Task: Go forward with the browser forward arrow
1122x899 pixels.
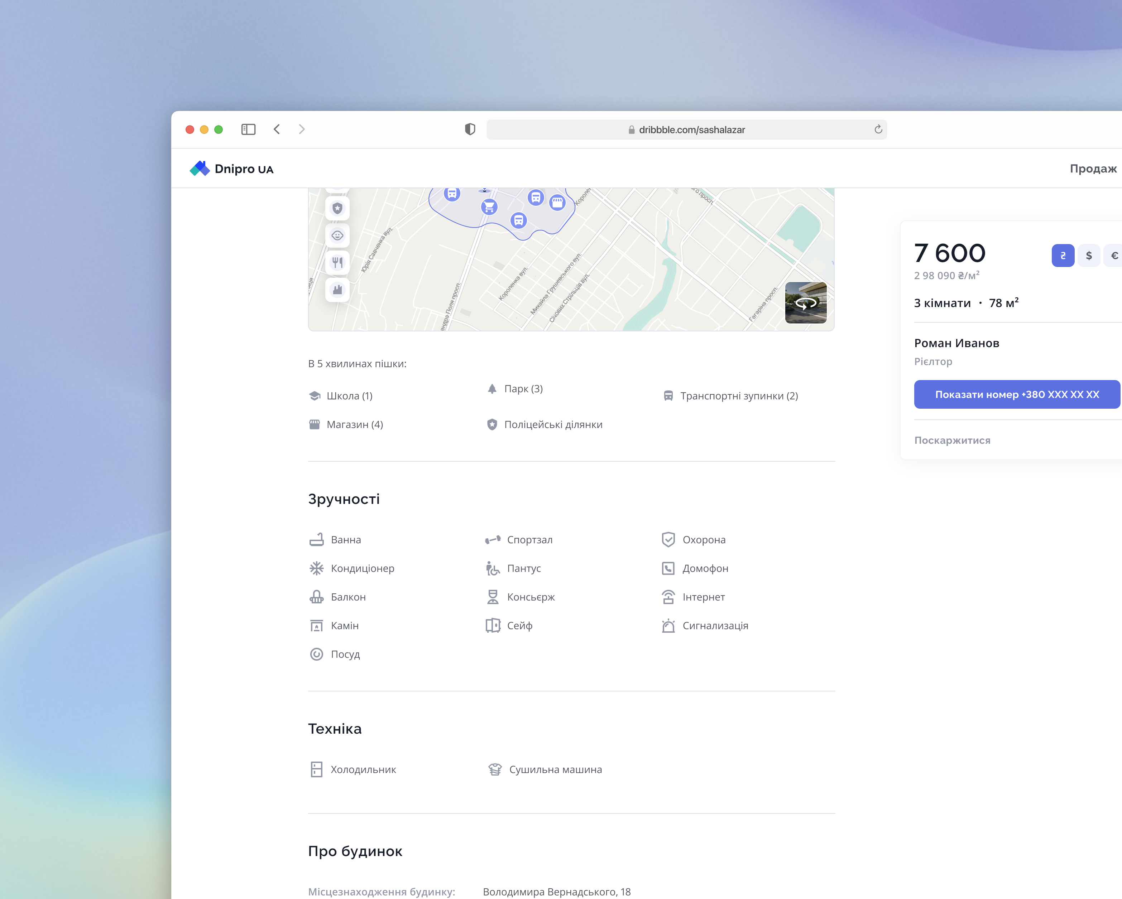Action: click(x=302, y=130)
